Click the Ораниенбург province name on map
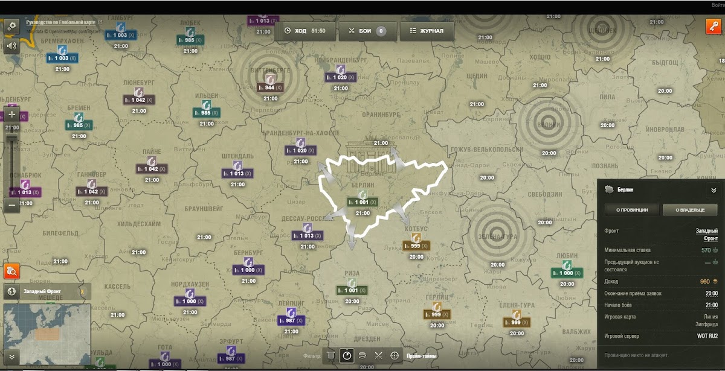 click(x=381, y=113)
